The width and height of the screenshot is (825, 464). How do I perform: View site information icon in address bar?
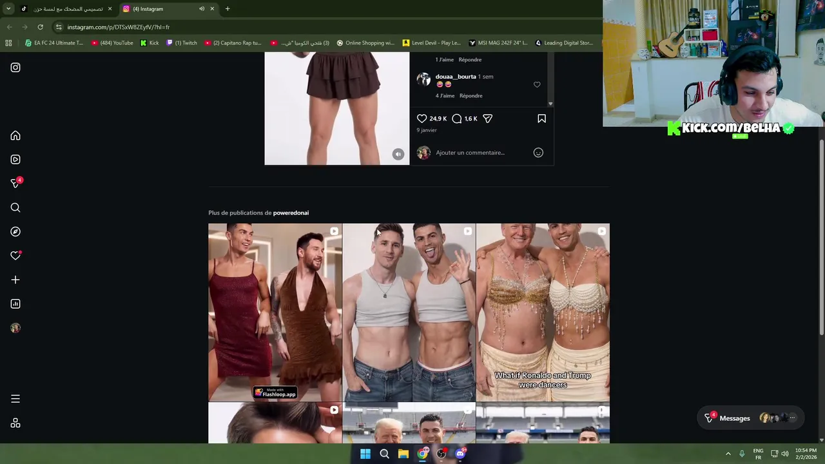click(x=59, y=27)
